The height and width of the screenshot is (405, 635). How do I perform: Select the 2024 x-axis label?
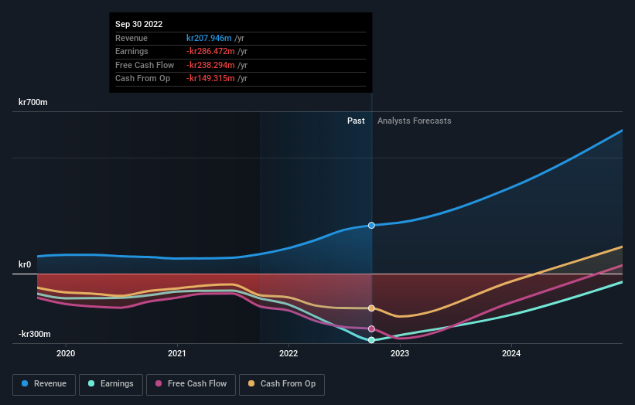pos(511,353)
